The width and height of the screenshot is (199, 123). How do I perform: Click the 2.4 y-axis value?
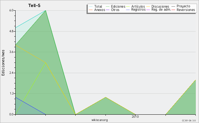pos(11,73)
